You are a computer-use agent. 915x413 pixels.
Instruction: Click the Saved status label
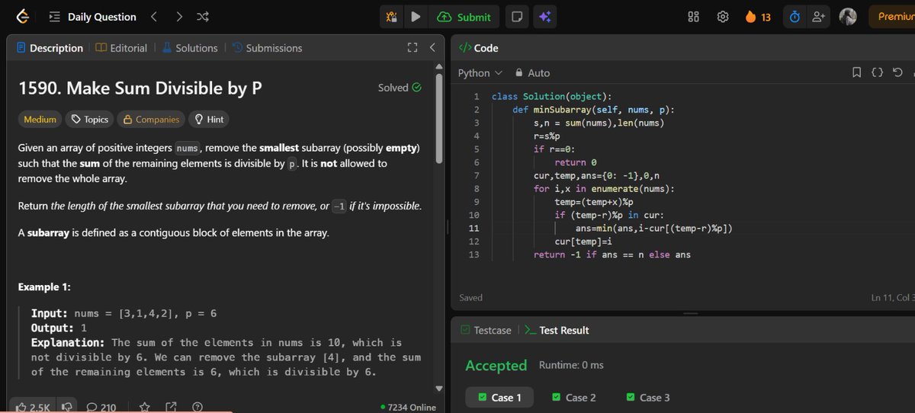click(471, 298)
